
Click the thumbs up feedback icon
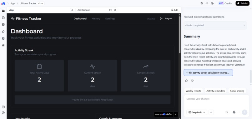pos(186,81)
